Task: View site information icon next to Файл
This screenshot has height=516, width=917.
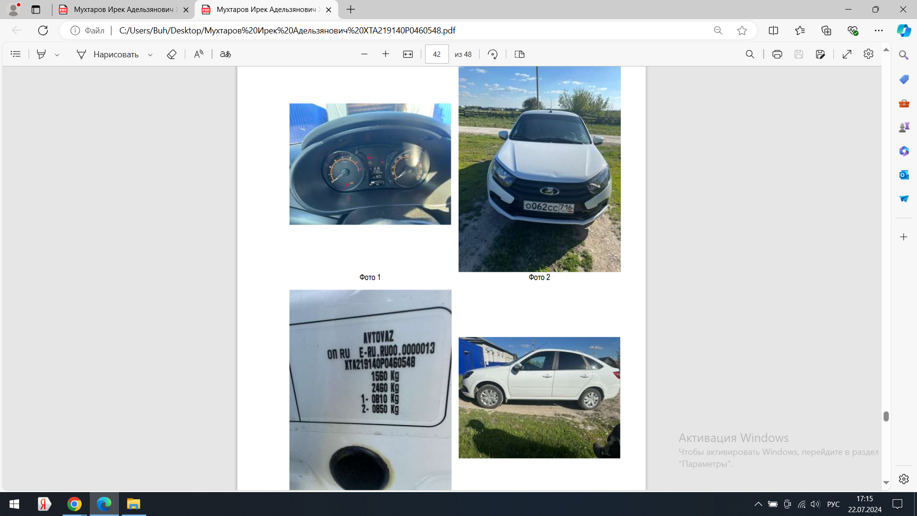Action: [75, 31]
